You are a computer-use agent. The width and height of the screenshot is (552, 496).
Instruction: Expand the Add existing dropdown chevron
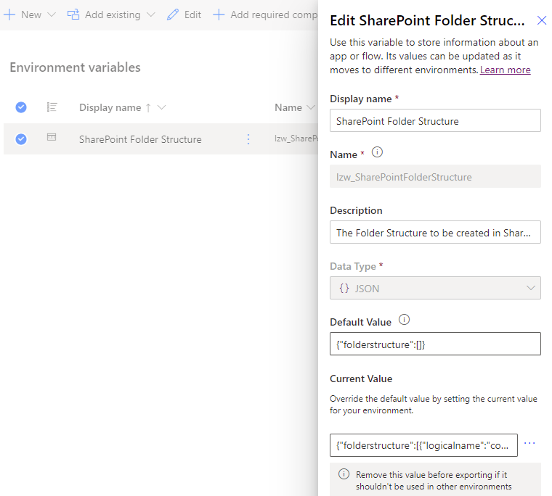(x=150, y=15)
